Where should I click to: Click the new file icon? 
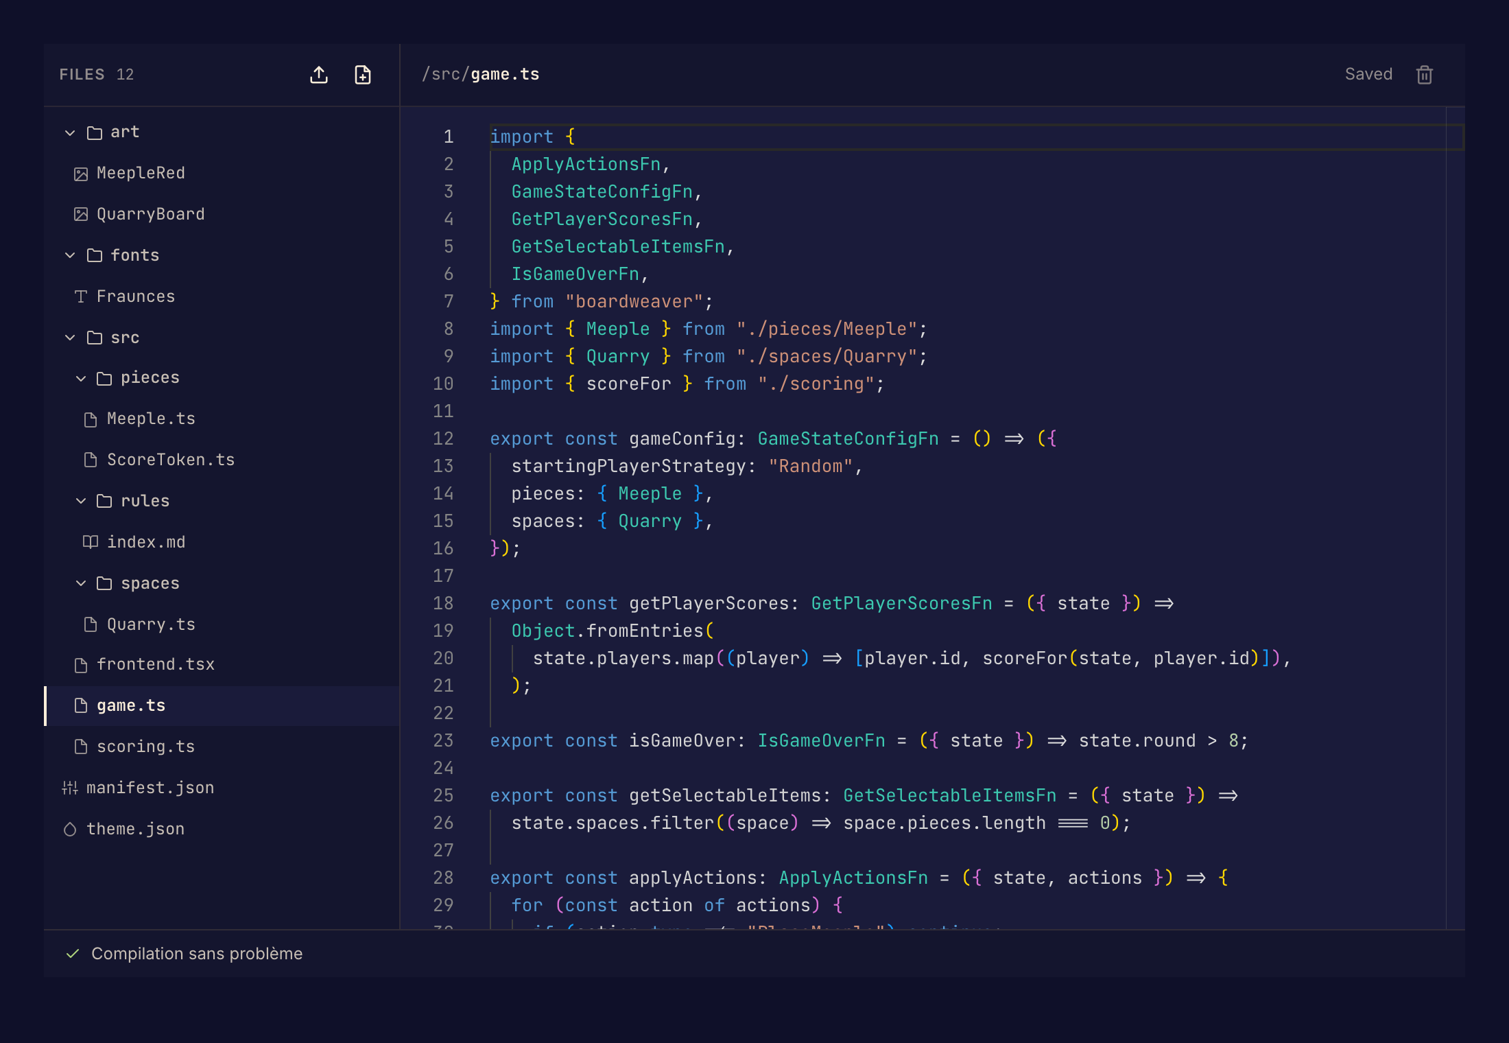pyautogui.click(x=363, y=75)
